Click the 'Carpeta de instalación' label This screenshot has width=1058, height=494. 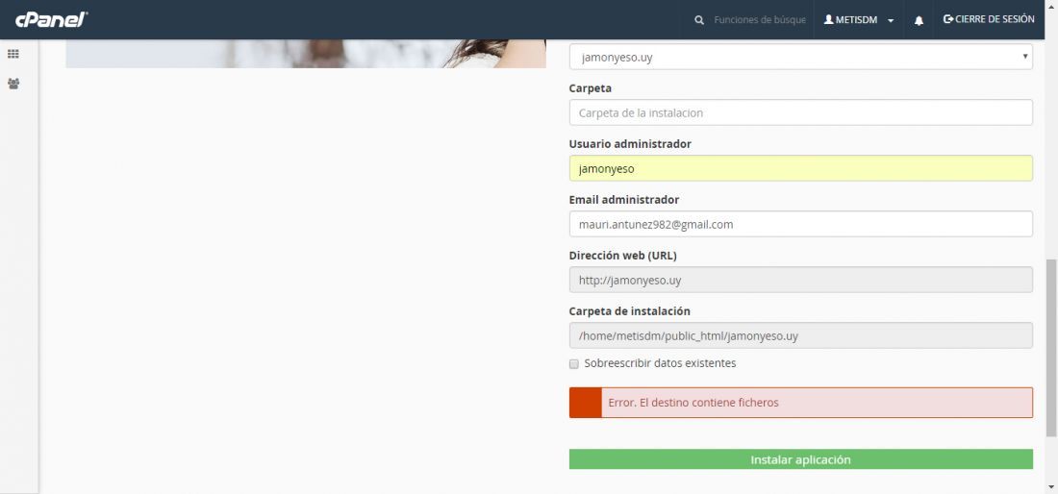tap(630, 311)
